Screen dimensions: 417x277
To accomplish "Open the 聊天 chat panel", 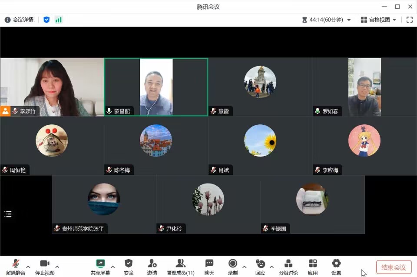I will click(209, 267).
